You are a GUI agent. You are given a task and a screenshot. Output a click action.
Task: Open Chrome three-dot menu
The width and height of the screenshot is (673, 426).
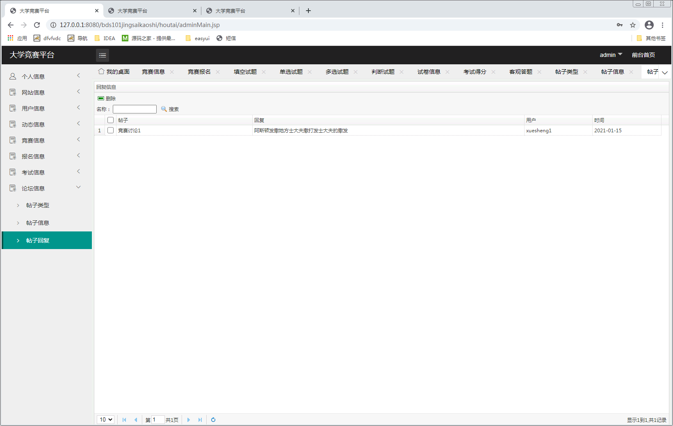pos(662,25)
